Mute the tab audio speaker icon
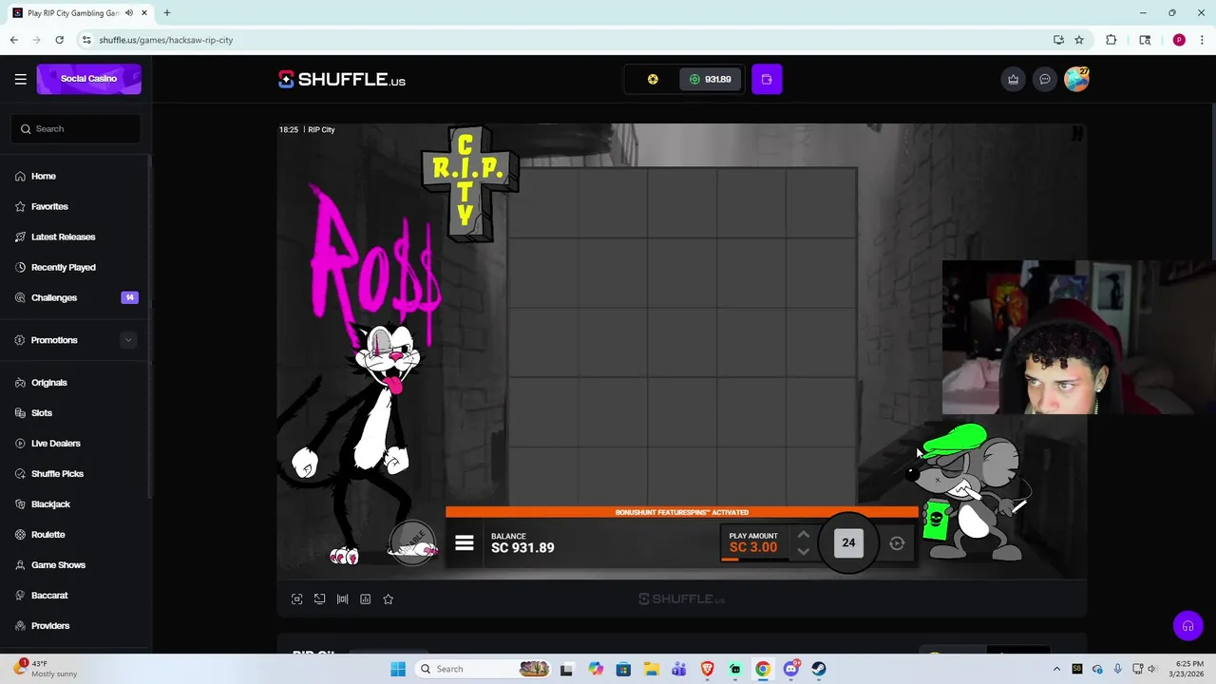The width and height of the screenshot is (1216, 684). 129,13
